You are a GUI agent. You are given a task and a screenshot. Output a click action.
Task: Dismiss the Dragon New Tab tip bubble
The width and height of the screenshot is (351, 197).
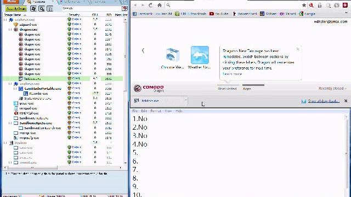(298, 49)
